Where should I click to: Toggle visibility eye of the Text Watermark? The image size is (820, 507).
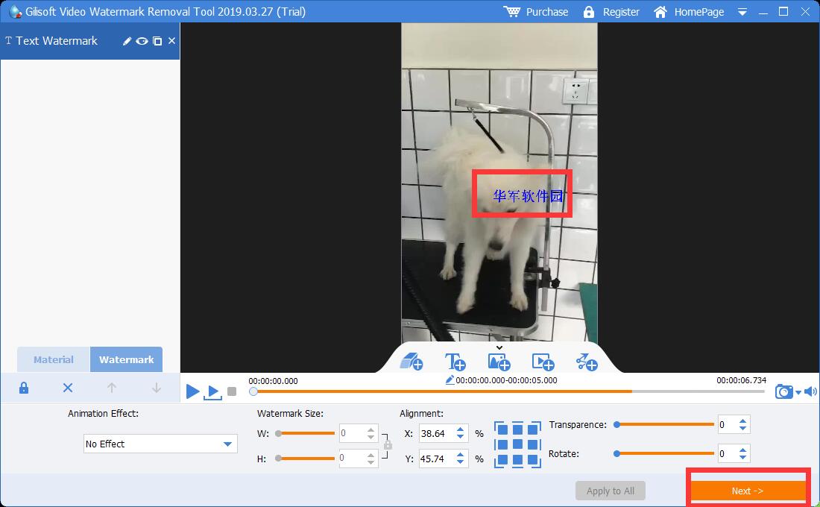pos(142,41)
